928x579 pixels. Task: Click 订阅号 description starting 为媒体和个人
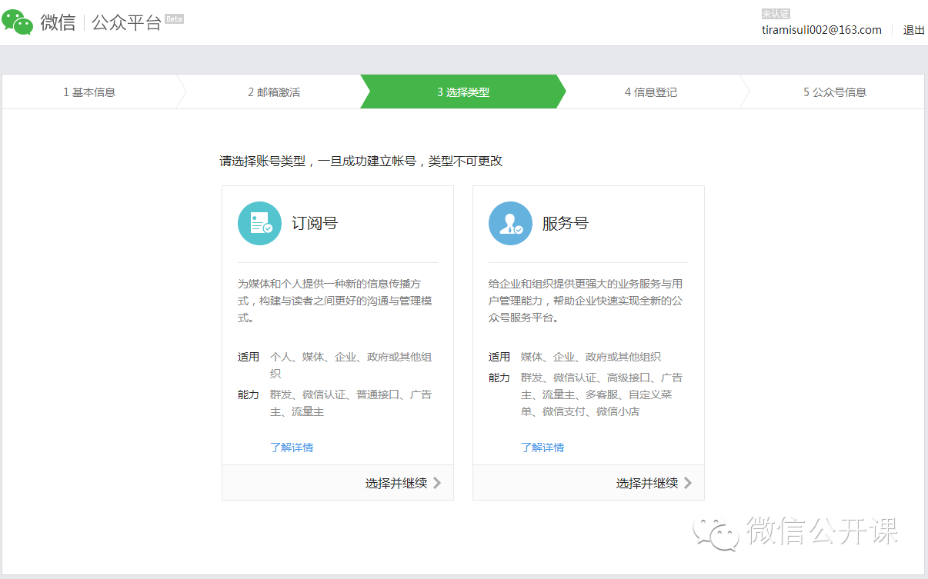335,301
